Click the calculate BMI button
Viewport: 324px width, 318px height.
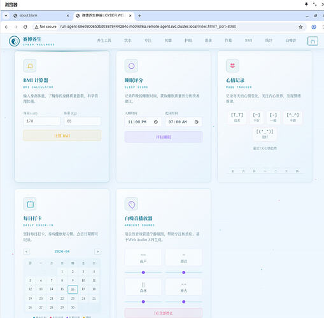tap(62, 135)
